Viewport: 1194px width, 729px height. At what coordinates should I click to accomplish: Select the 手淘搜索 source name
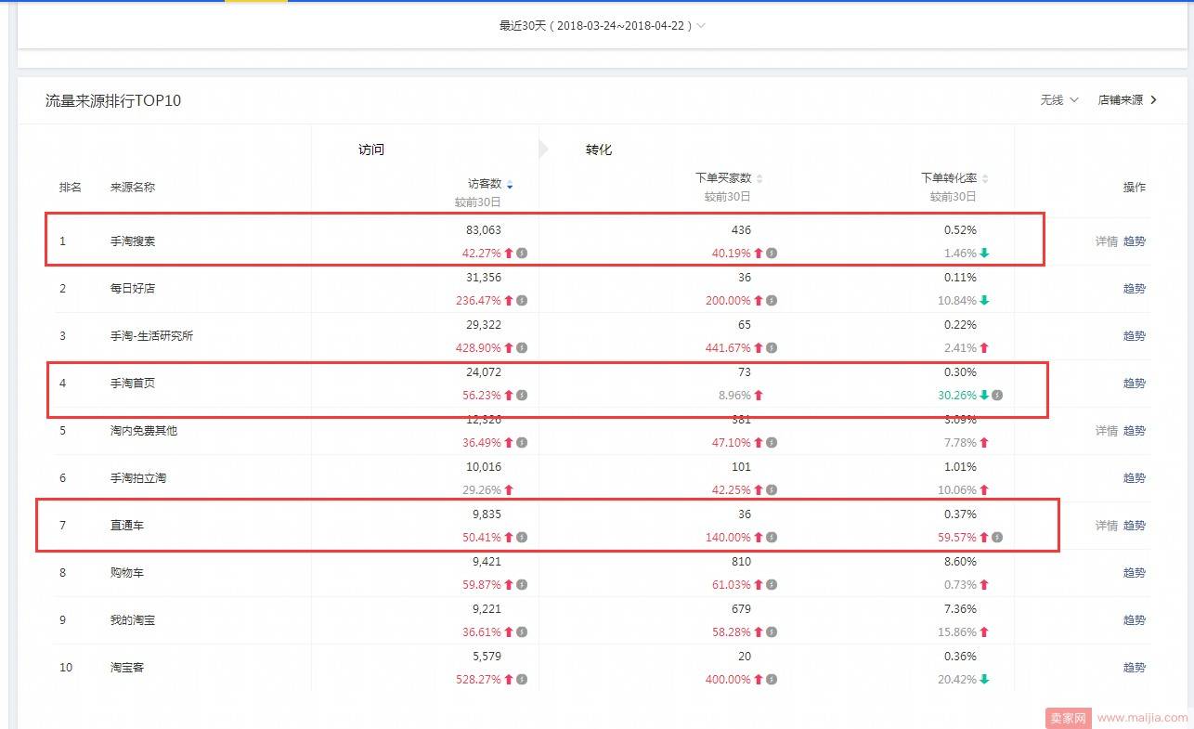tap(133, 241)
